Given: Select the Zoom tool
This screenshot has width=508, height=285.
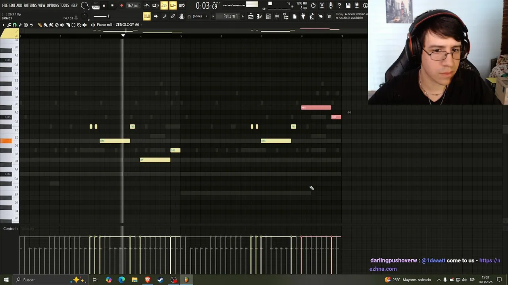Looking at the screenshot, I should (x=79, y=25).
